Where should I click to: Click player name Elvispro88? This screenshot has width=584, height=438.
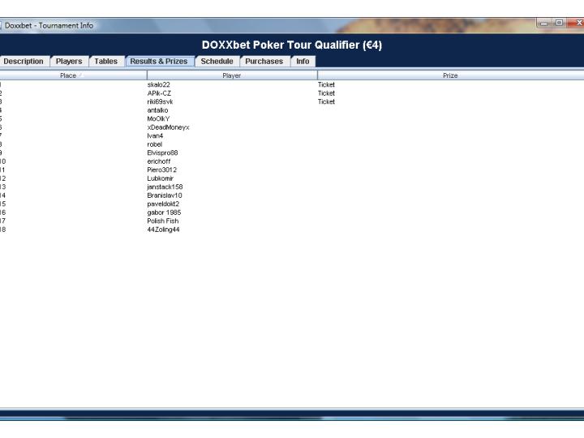coord(162,153)
